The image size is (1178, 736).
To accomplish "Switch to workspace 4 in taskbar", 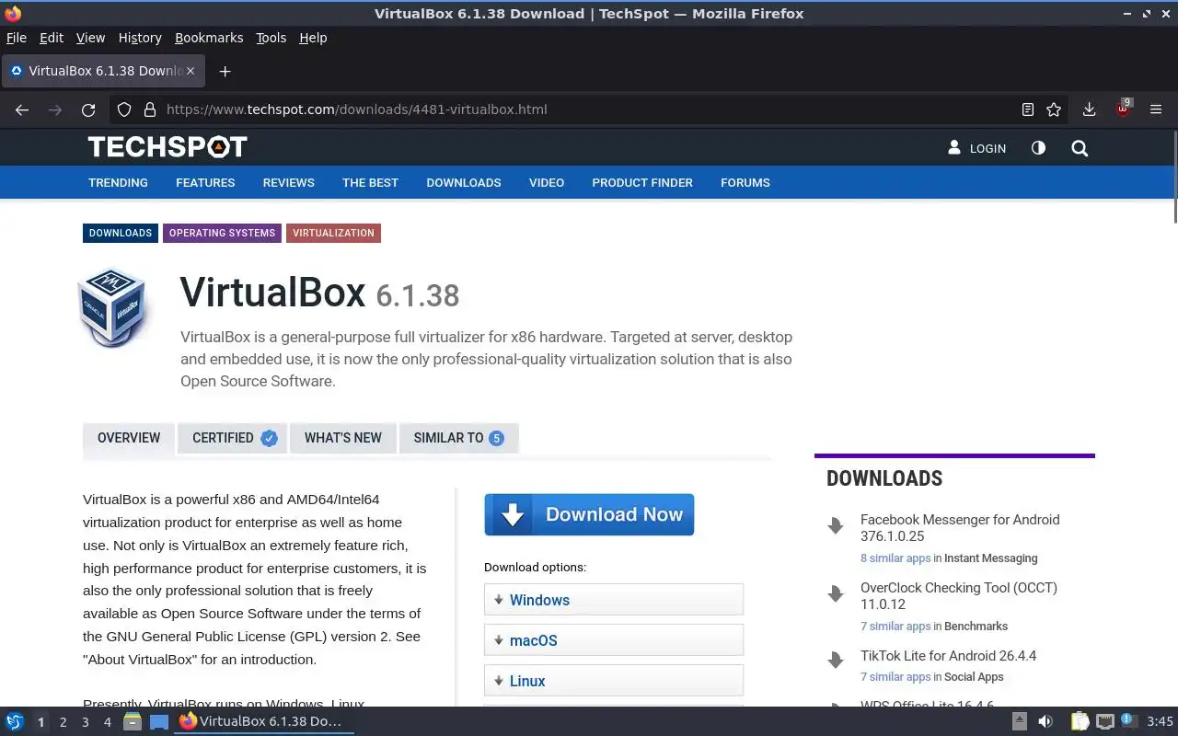I will [107, 722].
